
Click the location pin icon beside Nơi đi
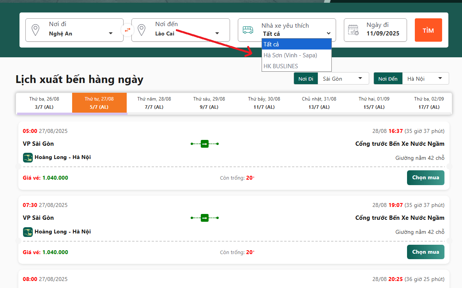click(x=35, y=30)
